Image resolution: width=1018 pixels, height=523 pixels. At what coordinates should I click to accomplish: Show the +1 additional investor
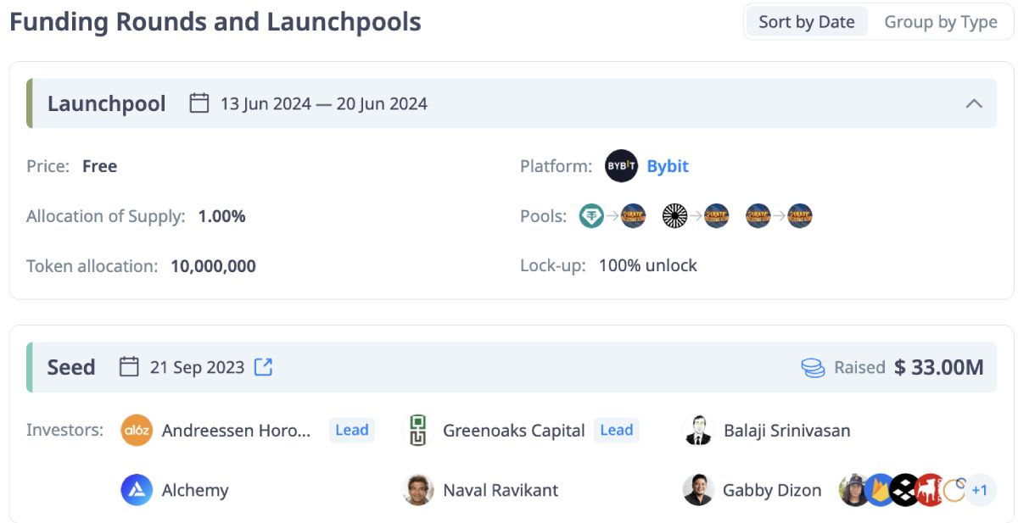(980, 490)
